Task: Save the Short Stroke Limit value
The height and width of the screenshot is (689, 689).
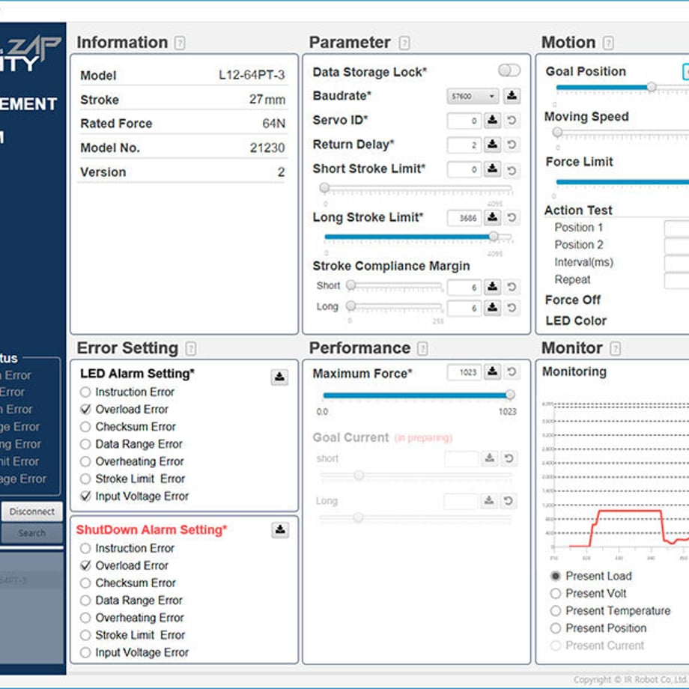Action: (493, 169)
